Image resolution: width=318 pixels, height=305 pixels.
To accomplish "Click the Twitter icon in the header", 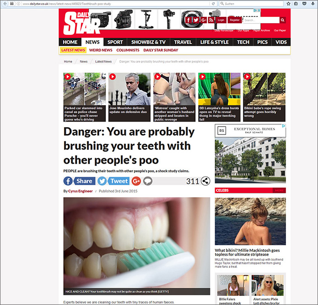I will 196,20.
